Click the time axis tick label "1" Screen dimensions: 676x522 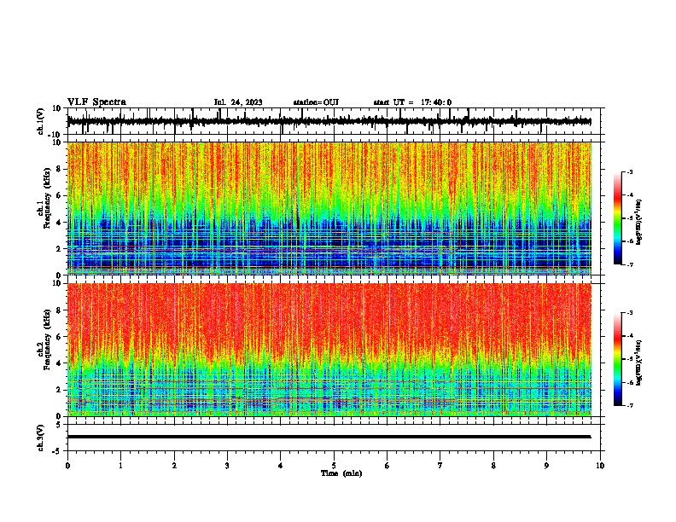point(120,466)
